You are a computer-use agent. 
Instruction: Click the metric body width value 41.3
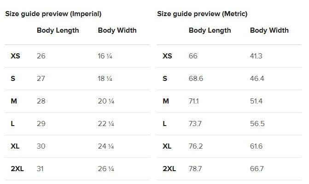[x=256, y=56]
